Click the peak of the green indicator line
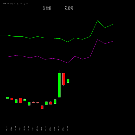Viewport: 135px width, 135px height. click(x=97, y=21)
